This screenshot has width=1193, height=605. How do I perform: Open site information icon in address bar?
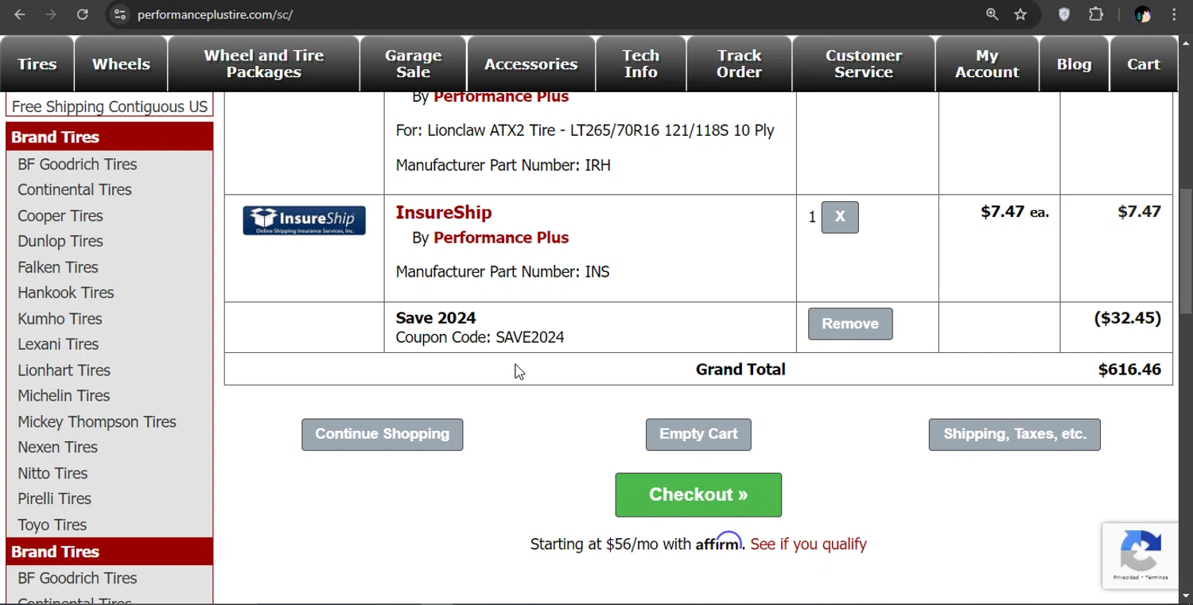[120, 14]
